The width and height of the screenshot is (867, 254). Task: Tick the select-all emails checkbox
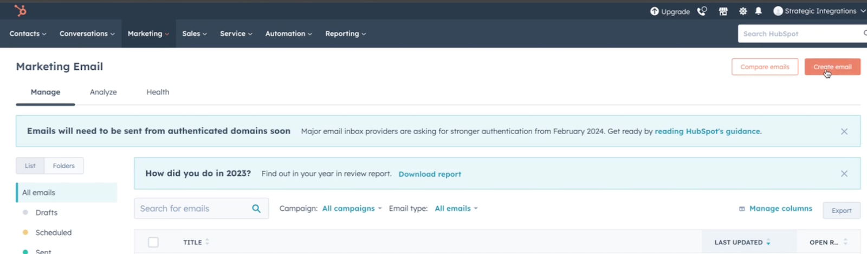pyautogui.click(x=153, y=242)
